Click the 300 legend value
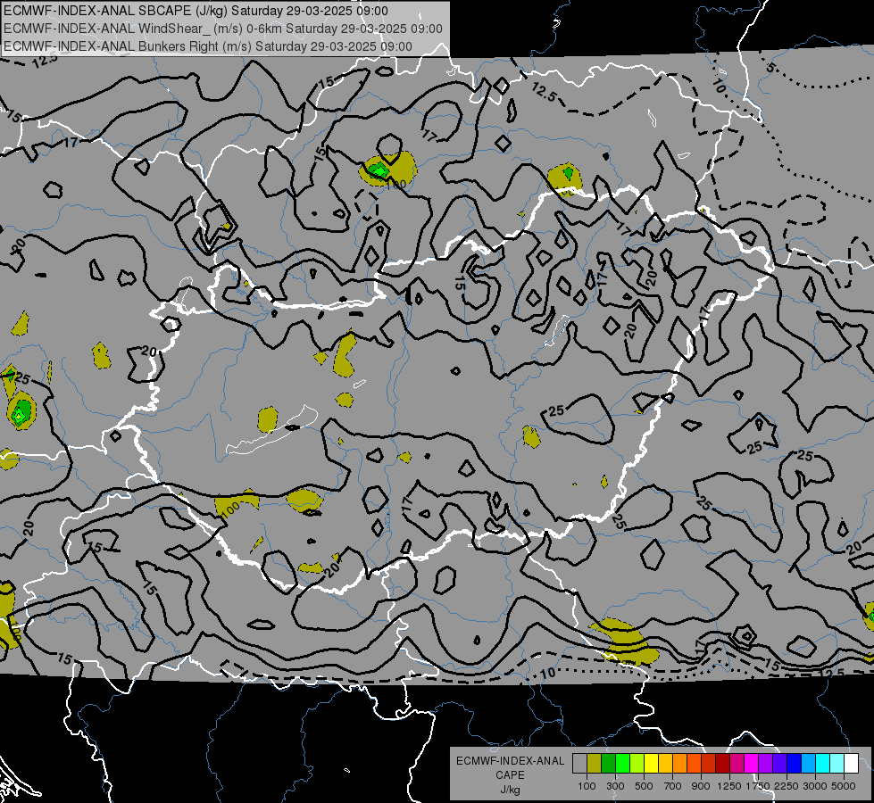This screenshot has width=874, height=803. [615, 786]
